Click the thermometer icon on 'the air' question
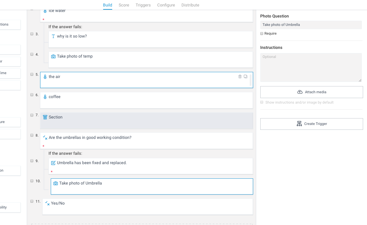The image size is (367, 225). [x=45, y=77]
